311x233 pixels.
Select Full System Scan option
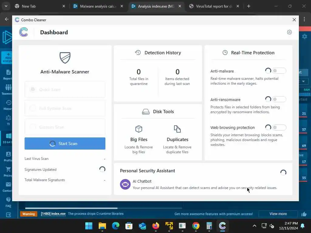65,108
